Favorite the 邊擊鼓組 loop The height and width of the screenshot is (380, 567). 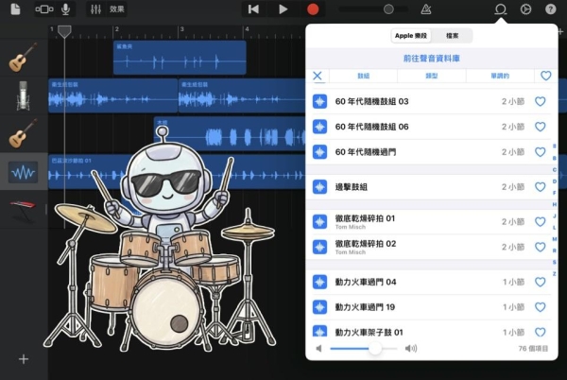(x=541, y=187)
